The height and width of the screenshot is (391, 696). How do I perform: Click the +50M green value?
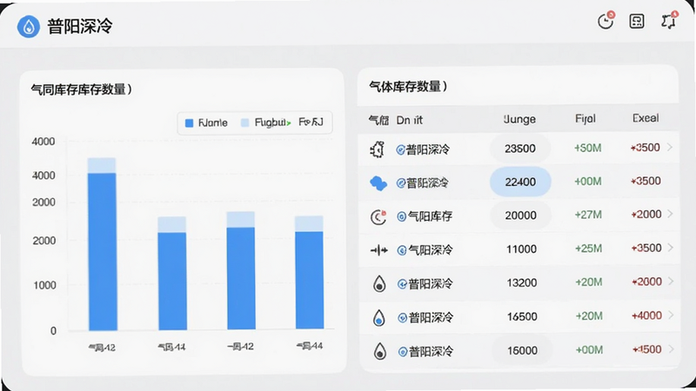point(588,148)
